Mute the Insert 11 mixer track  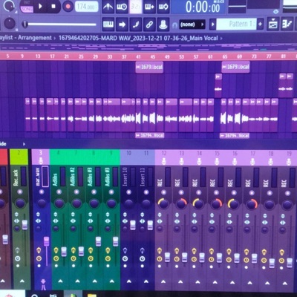pyautogui.click(x=146, y=192)
